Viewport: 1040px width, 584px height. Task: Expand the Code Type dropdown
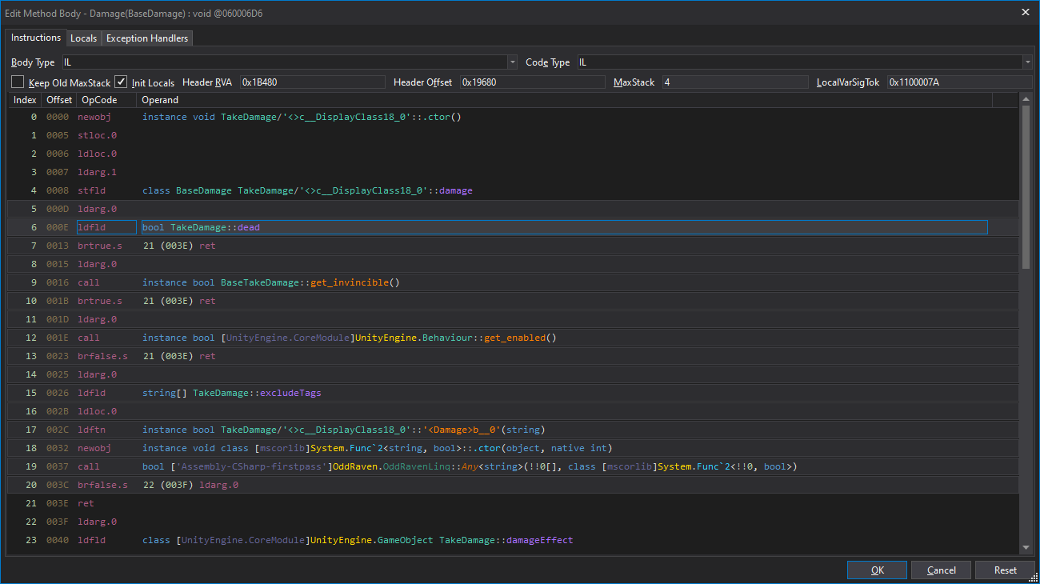click(x=1027, y=62)
